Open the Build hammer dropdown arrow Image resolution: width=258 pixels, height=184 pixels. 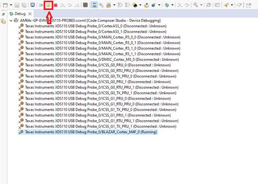[201, 5]
